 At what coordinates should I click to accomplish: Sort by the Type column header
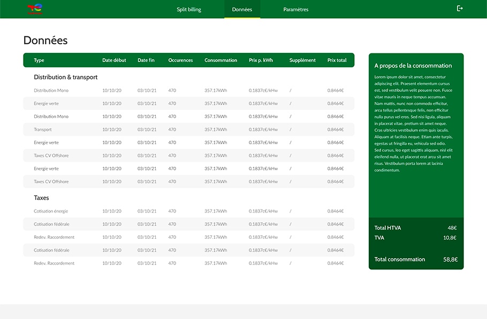(39, 60)
